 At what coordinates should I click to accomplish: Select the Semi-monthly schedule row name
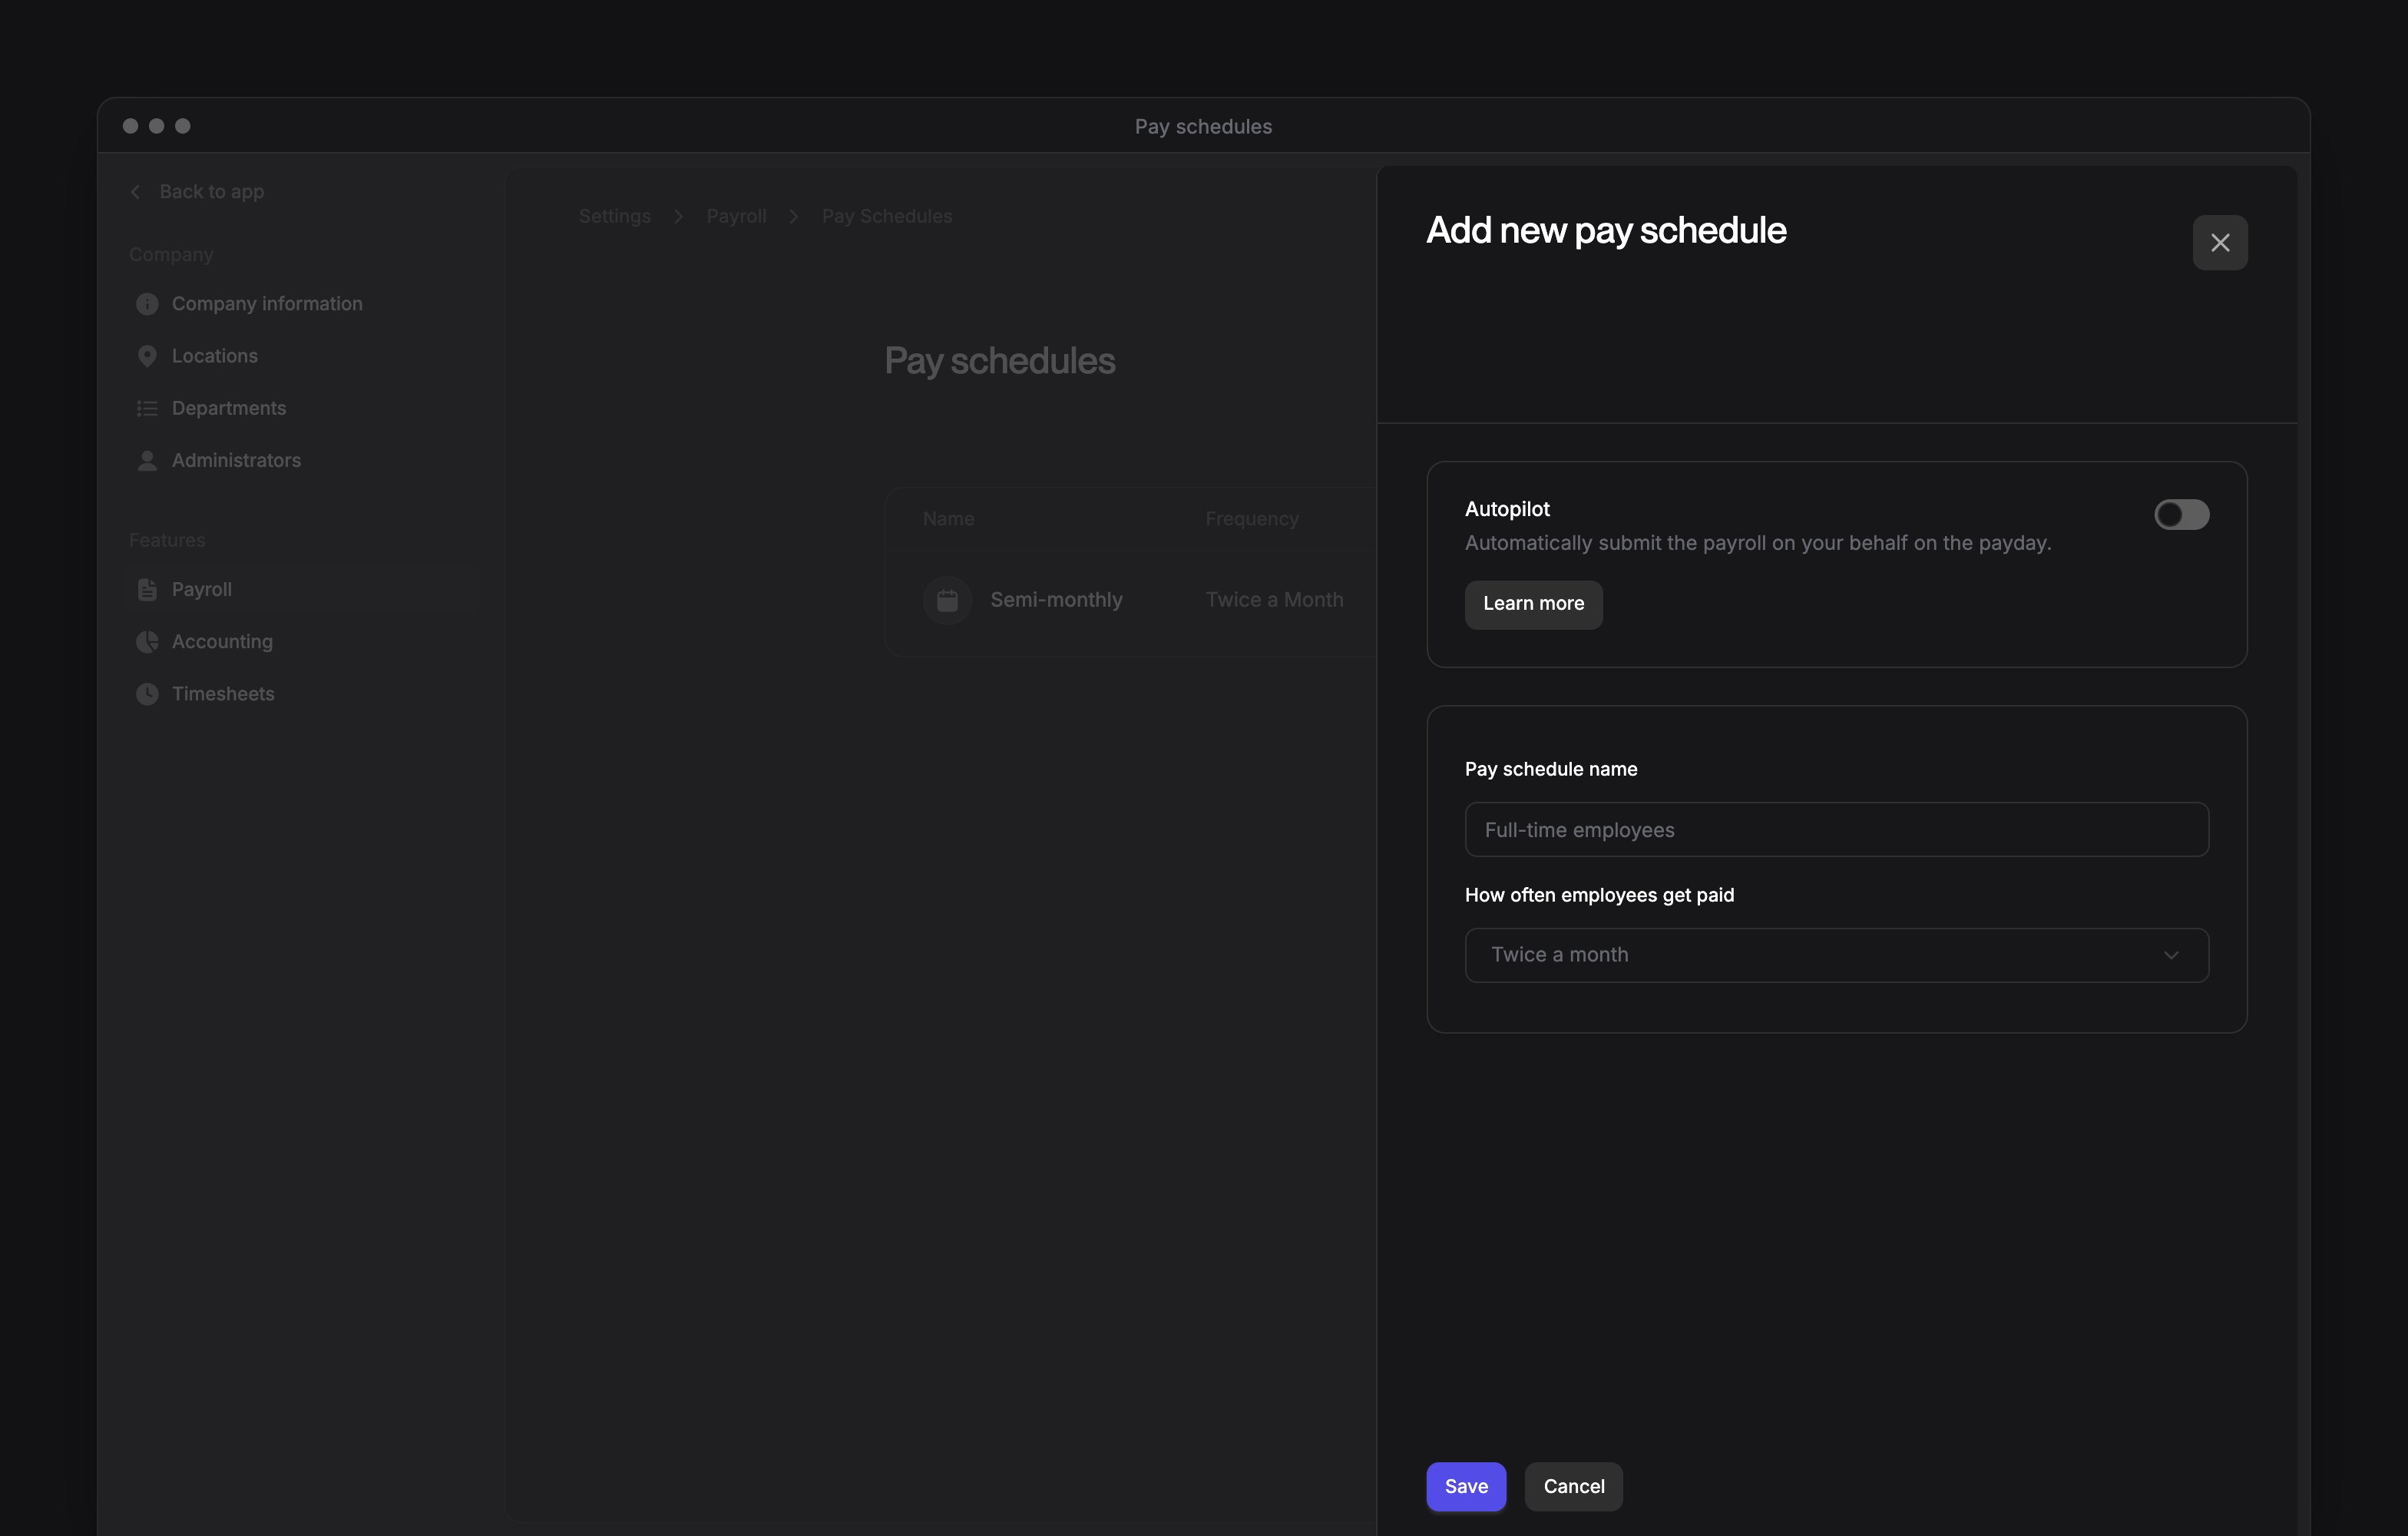point(1056,600)
